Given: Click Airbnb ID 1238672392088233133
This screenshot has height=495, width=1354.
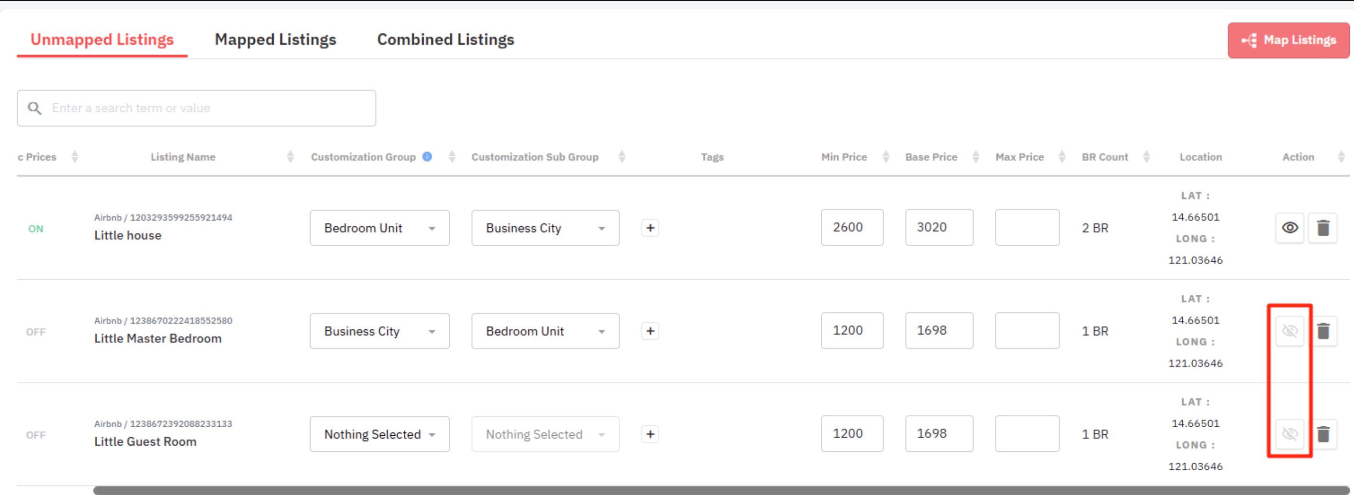Looking at the screenshot, I should (181, 423).
